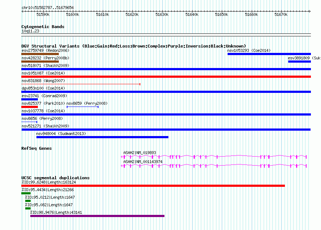
Task: Open nsv521271 (Shaikh2009) variant label
Action: [x=45, y=126]
